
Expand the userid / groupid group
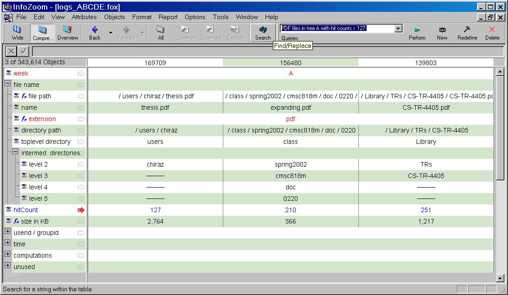pos(8,232)
